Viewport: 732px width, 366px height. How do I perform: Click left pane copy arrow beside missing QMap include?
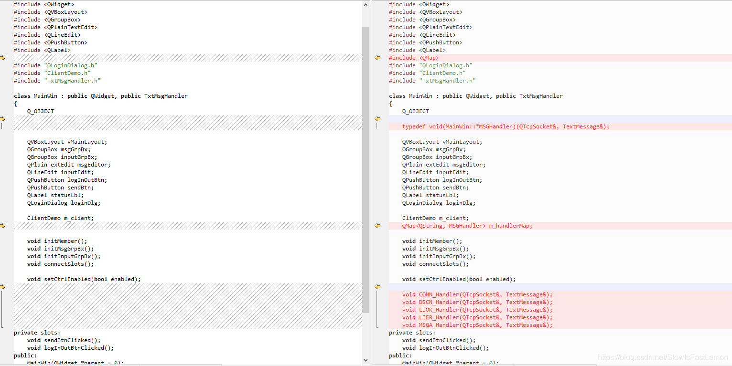click(x=2, y=58)
